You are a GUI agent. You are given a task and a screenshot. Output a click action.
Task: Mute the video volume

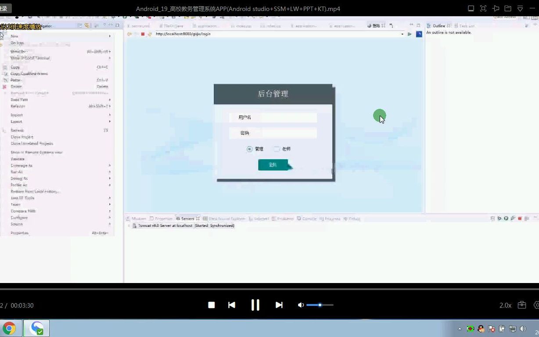pos(301,305)
